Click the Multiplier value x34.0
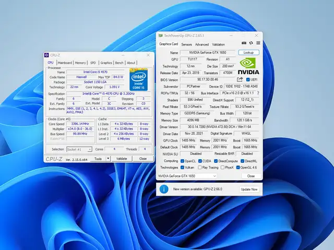The height and width of the screenshot is (250, 334). pos(80,129)
